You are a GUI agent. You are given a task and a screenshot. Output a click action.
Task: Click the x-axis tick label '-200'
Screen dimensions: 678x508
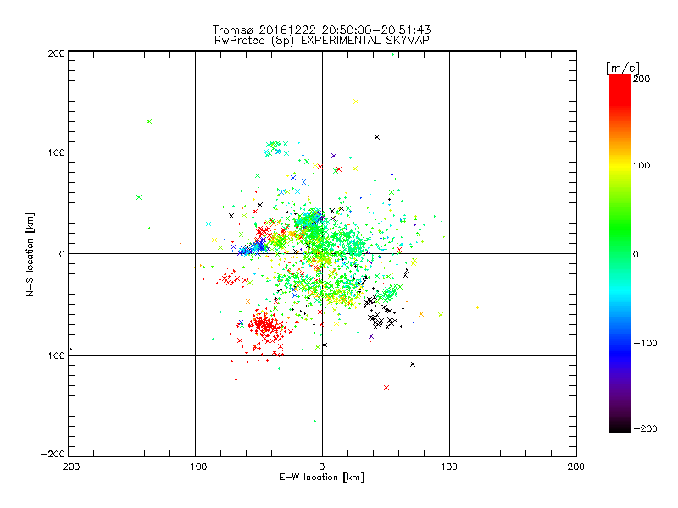point(68,467)
